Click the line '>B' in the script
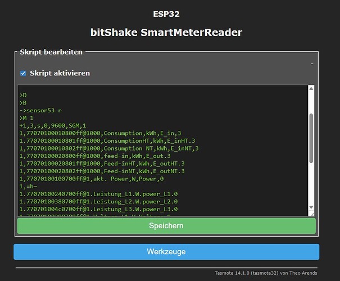This screenshot has height=281, width=340. coord(23,103)
